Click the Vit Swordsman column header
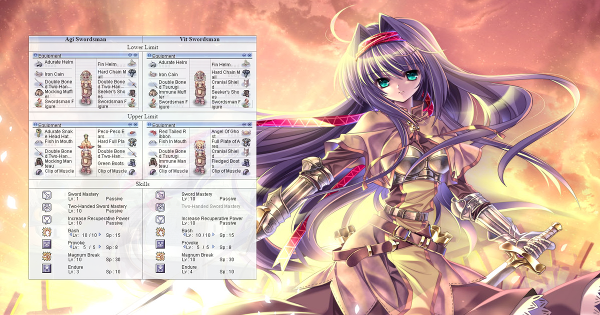 199,39
